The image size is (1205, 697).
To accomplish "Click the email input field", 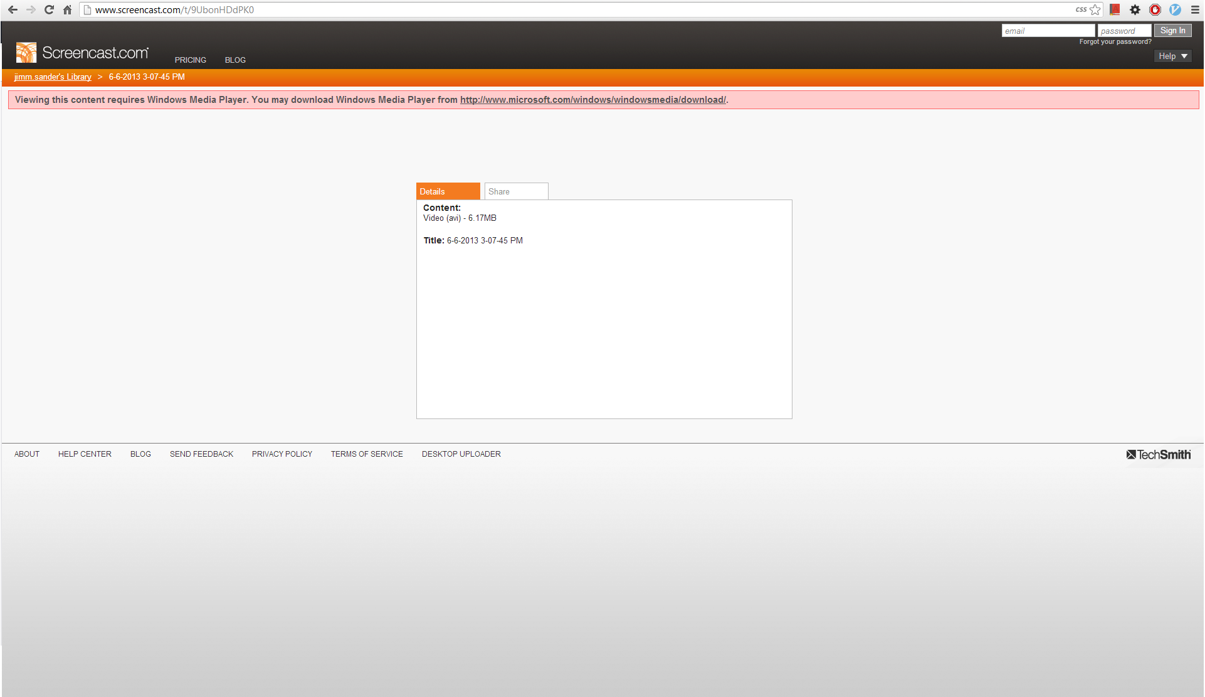I will (x=1048, y=31).
